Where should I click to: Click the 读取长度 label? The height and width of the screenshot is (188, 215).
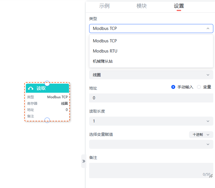pyautogui.click(x=97, y=111)
